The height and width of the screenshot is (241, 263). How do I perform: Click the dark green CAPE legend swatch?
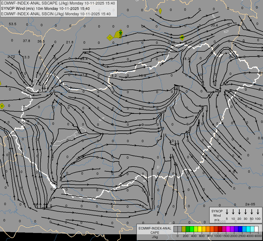pos(188,229)
